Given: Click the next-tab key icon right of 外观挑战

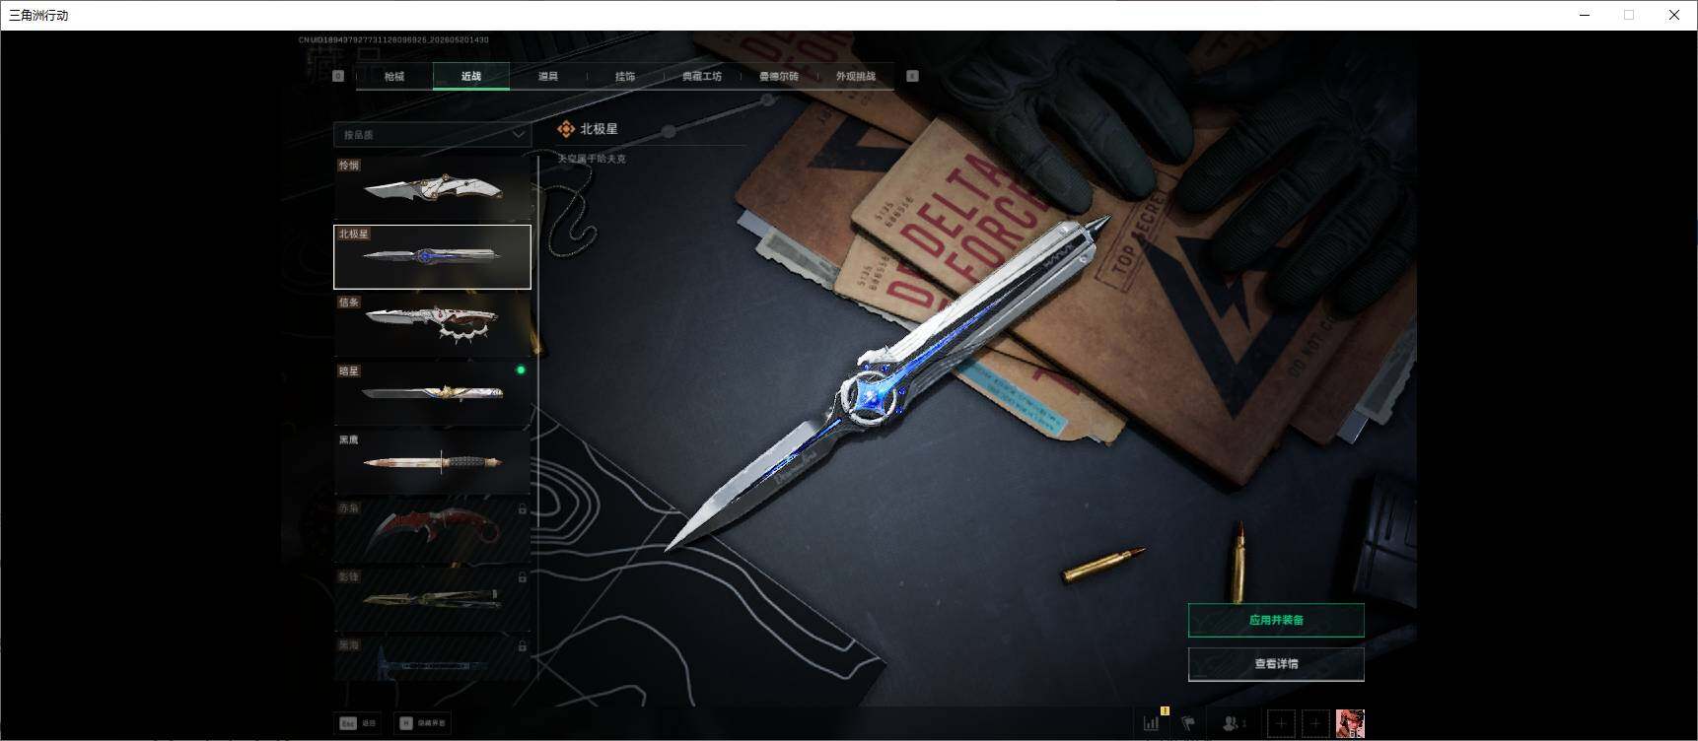Looking at the screenshot, I should 912,76.
